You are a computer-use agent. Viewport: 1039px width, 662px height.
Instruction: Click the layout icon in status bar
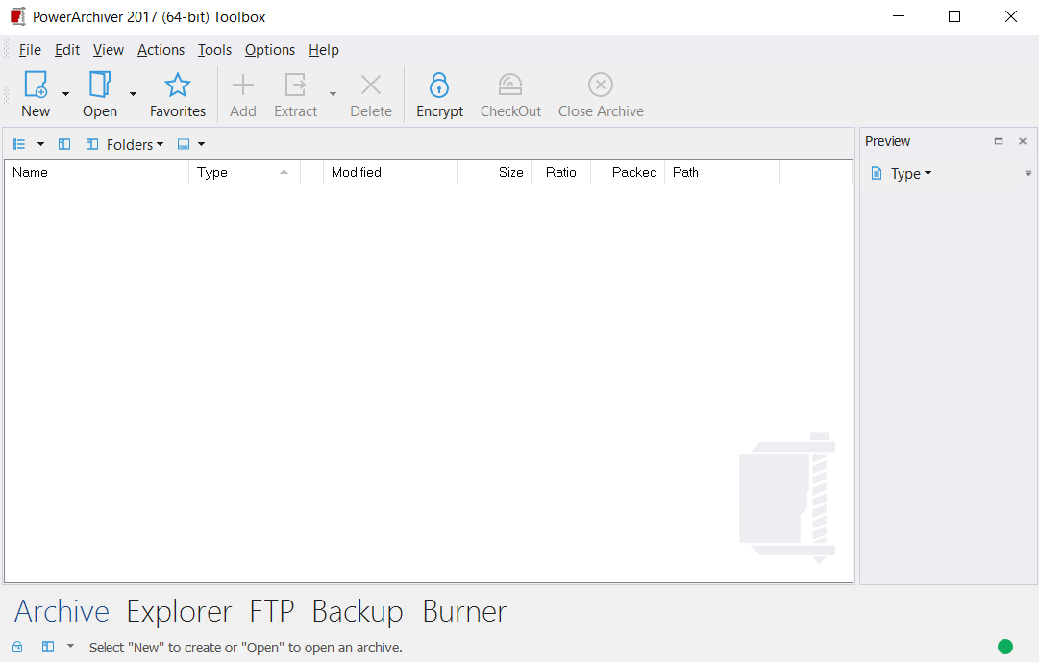(48, 647)
